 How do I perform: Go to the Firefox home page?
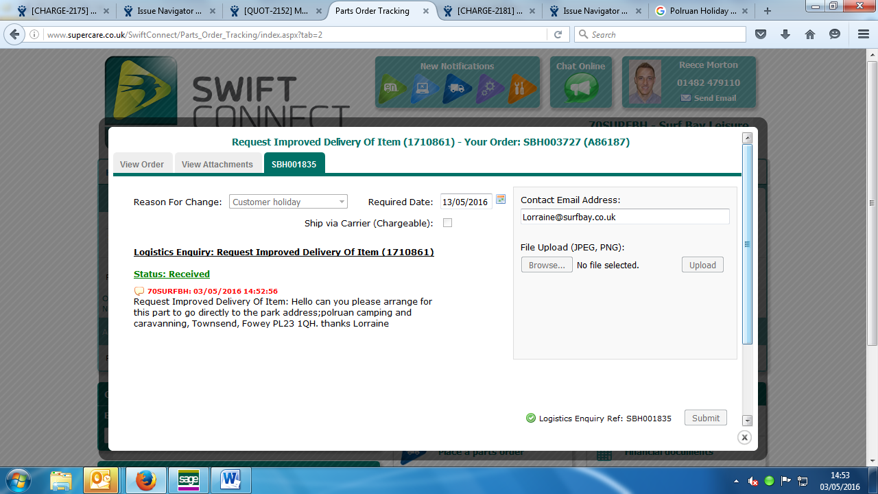click(810, 34)
